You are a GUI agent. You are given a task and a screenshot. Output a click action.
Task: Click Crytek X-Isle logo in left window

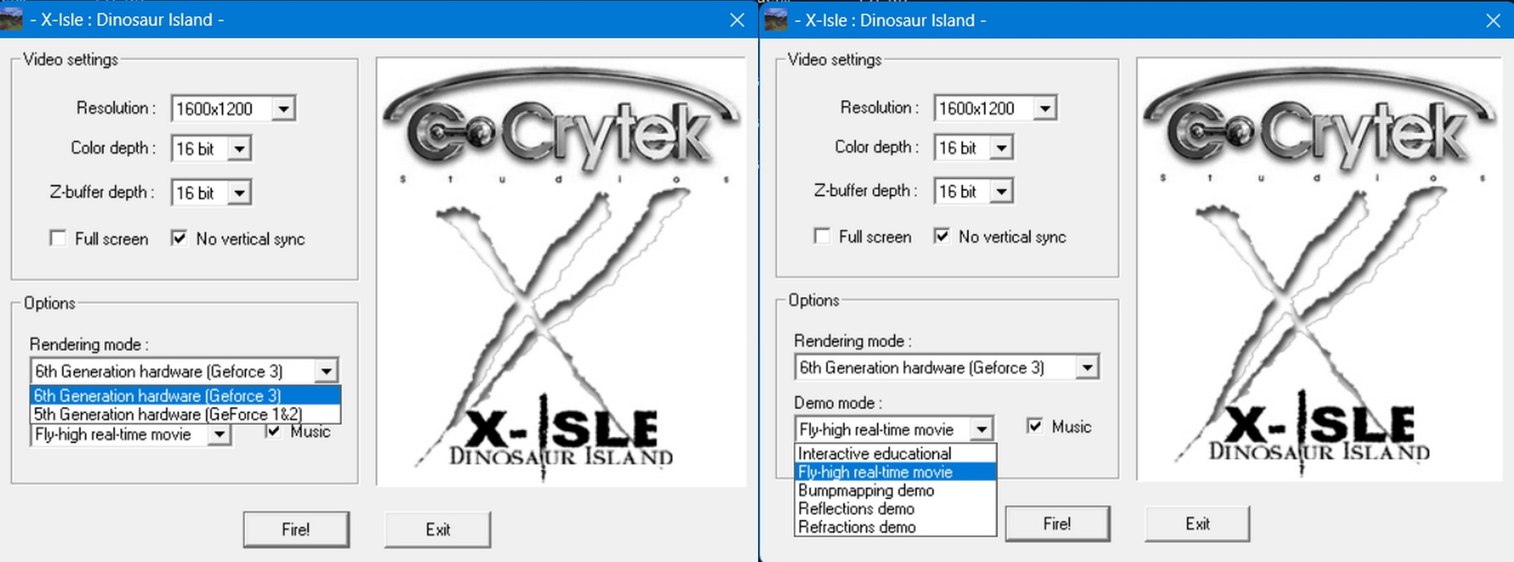(x=561, y=272)
